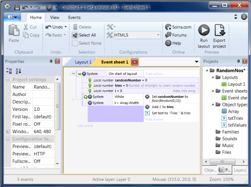
Task: Open the Undo dropdown arrow
Action: pyautogui.click(x=66, y=27)
